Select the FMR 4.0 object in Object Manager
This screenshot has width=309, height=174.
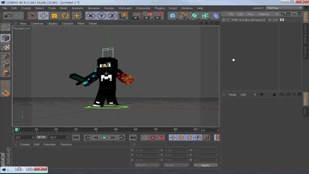(x=248, y=20)
